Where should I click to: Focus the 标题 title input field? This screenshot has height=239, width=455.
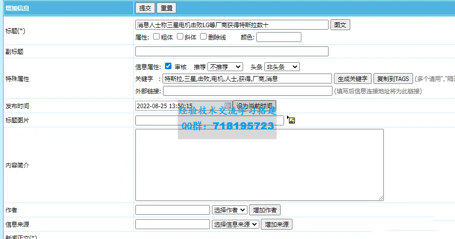click(232, 25)
